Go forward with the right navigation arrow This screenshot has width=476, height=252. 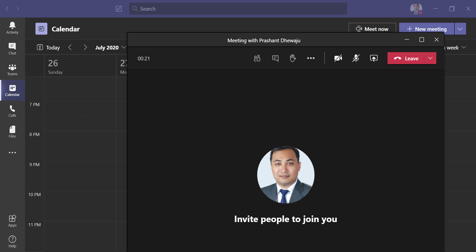coord(18,9)
